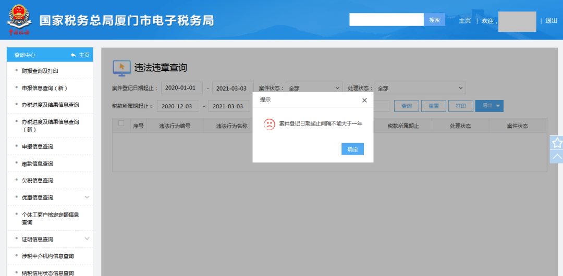The height and width of the screenshot is (276, 563).
Task: Open the 导出 dropdown button
Action: tap(489, 106)
